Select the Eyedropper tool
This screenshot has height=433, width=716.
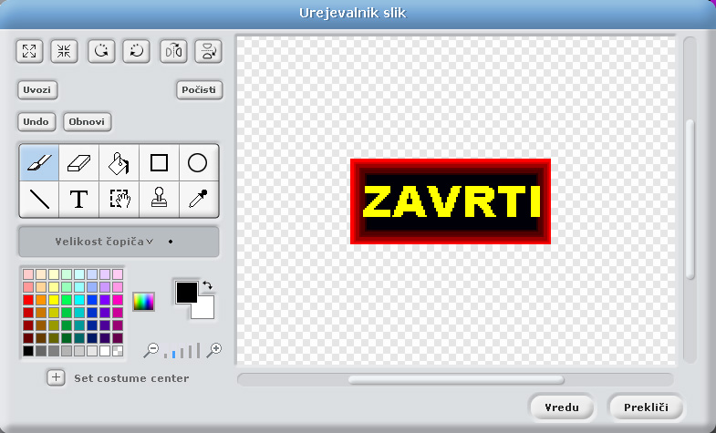(198, 200)
